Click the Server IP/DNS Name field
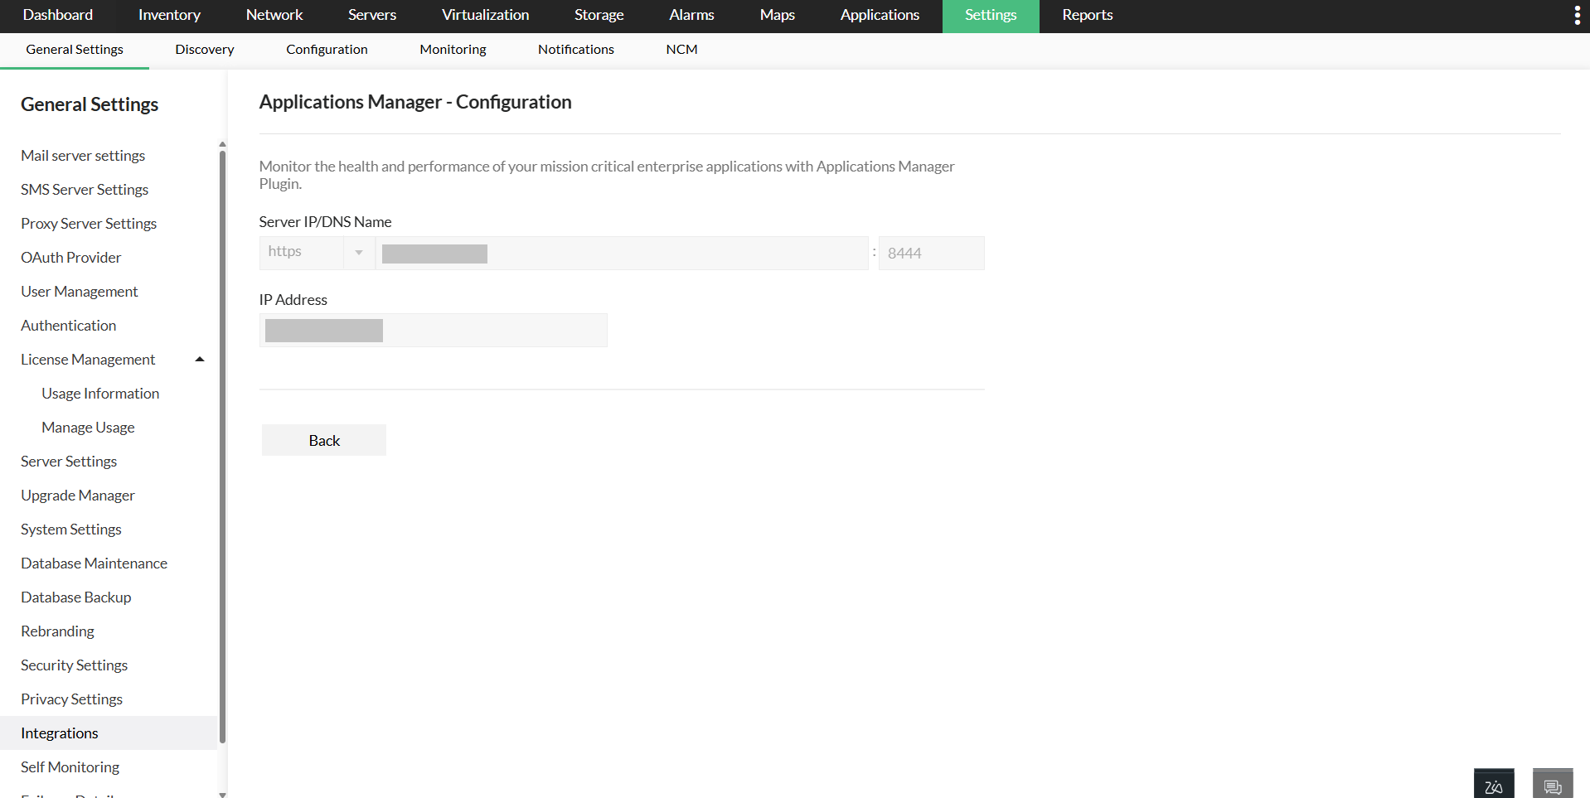1590x798 pixels. pyautogui.click(x=622, y=253)
